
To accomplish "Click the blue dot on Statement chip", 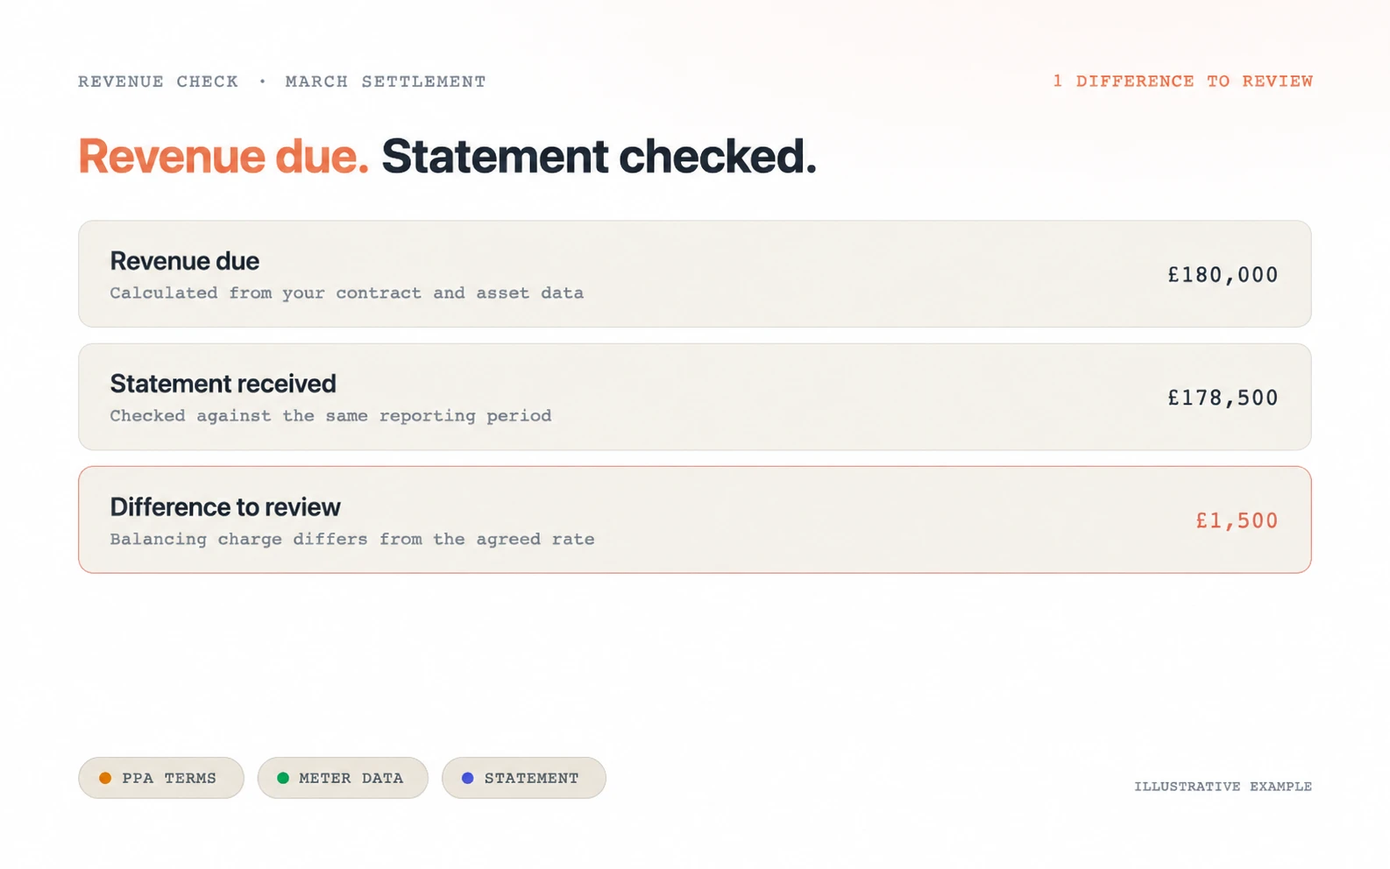I will (x=468, y=778).
